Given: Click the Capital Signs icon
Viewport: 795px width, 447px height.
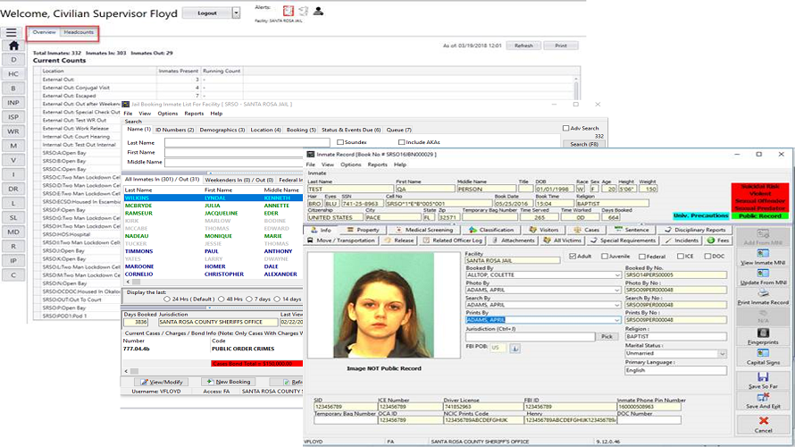Looking at the screenshot, I should 764,353.
